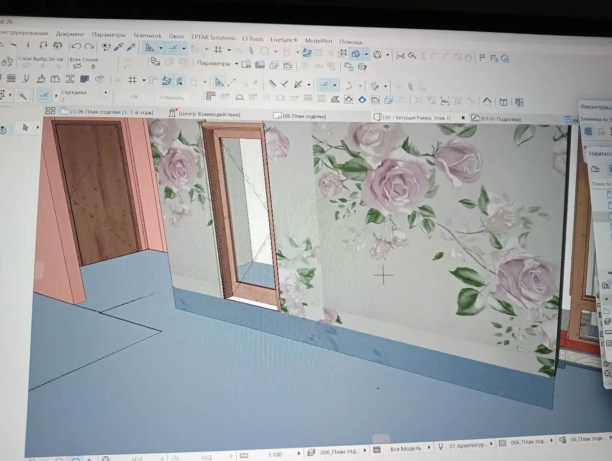Viewport: 612px width, 461px height.
Task: Open the grid snap dropdown arrow
Action: 228,50
